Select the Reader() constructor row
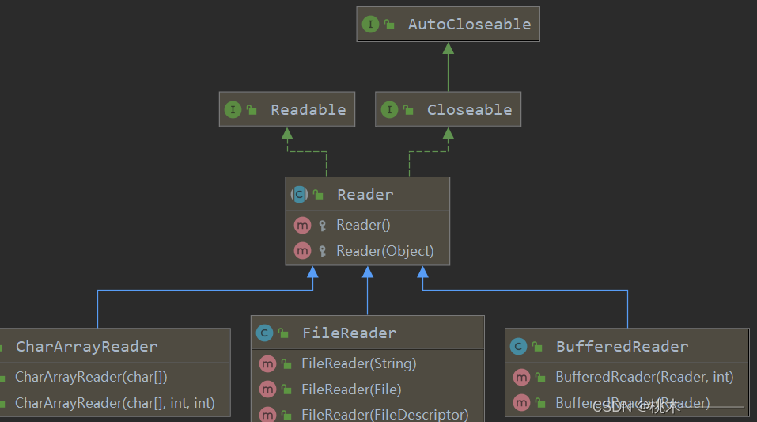This screenshot has height=422, width=757. click(x=367, y=226)
